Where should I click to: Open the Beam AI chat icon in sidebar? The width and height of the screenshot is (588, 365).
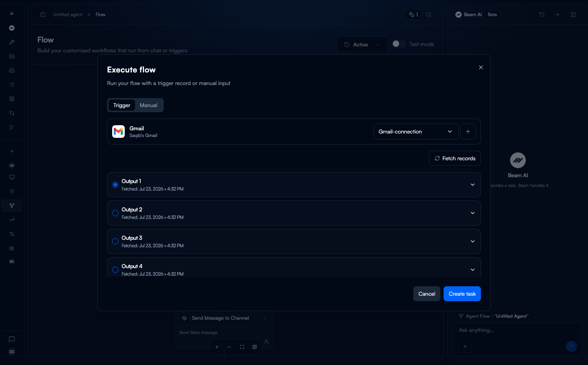pos(12,28)
